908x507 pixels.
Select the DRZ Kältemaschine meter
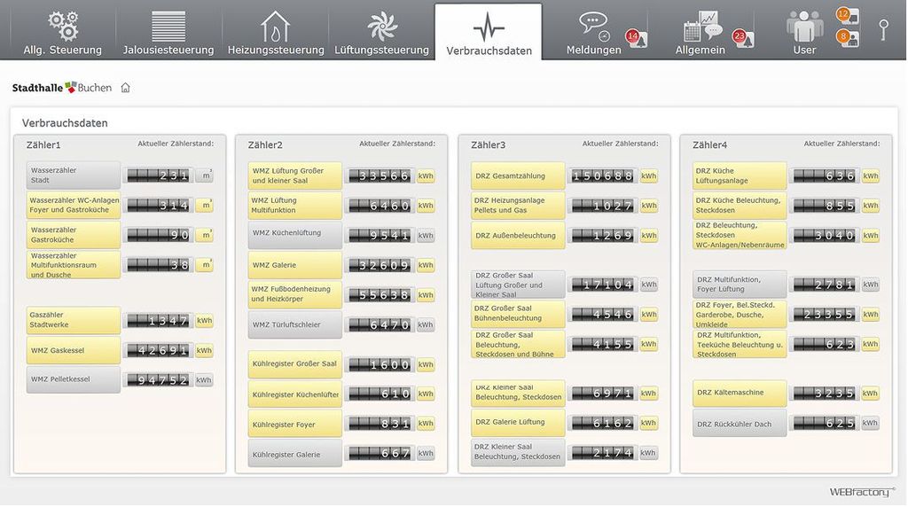[x=740, y=393]
